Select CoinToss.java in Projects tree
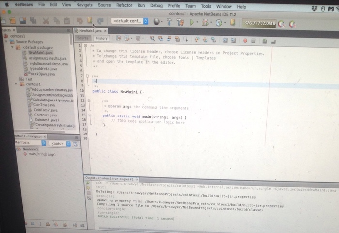339x233 pixels. pos(44,105)
